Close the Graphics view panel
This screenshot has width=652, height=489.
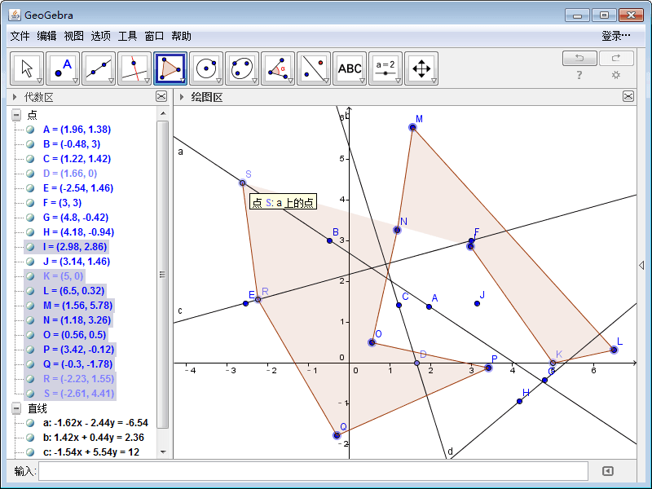(x=628, y=96)
